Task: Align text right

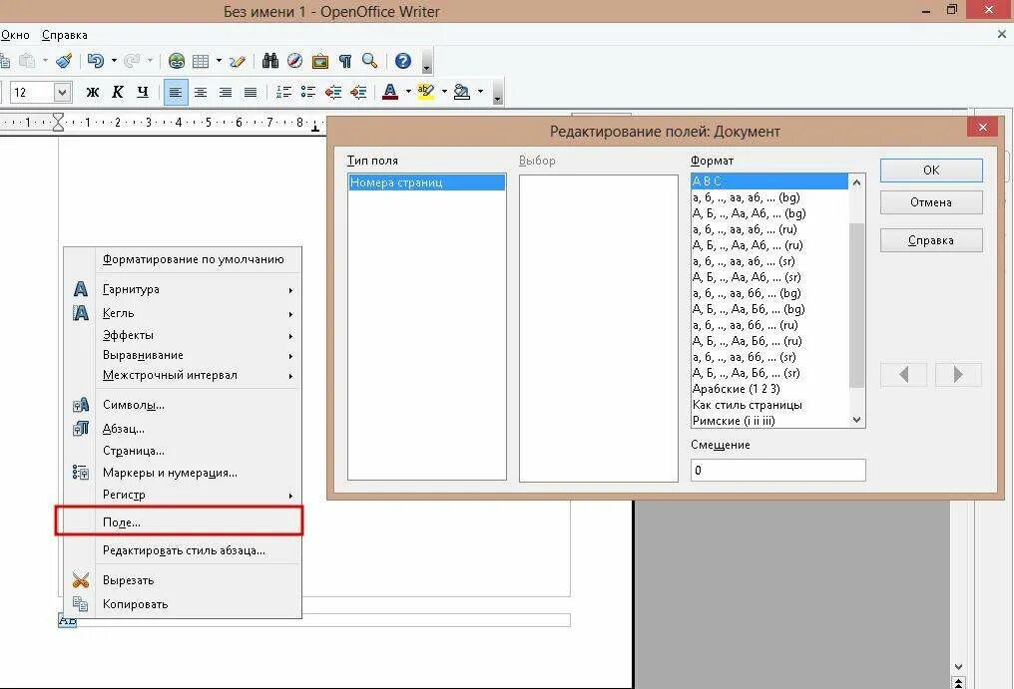Action: [x=225, y=93]
